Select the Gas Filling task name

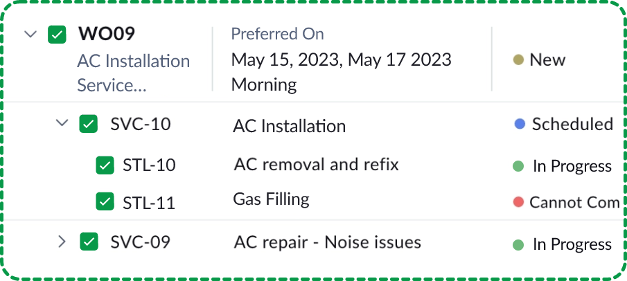pyautogui.click(x=271, y=200)
